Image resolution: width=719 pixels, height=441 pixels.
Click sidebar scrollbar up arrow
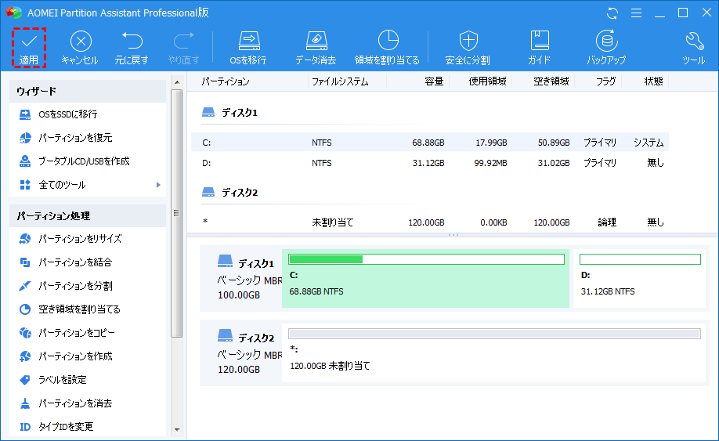tap(177, 82)
